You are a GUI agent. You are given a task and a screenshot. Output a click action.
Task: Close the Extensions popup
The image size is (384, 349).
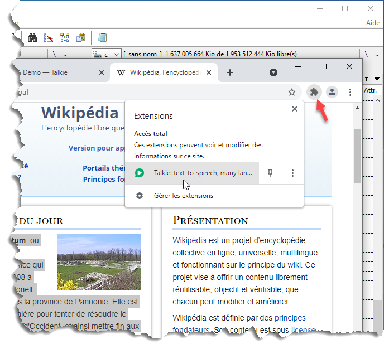coord(294,109)
